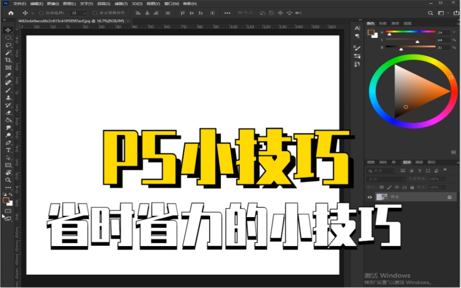Click the 背景 layer thumbnail
This screenshot has width=461, height=288.
coord(381,197)
